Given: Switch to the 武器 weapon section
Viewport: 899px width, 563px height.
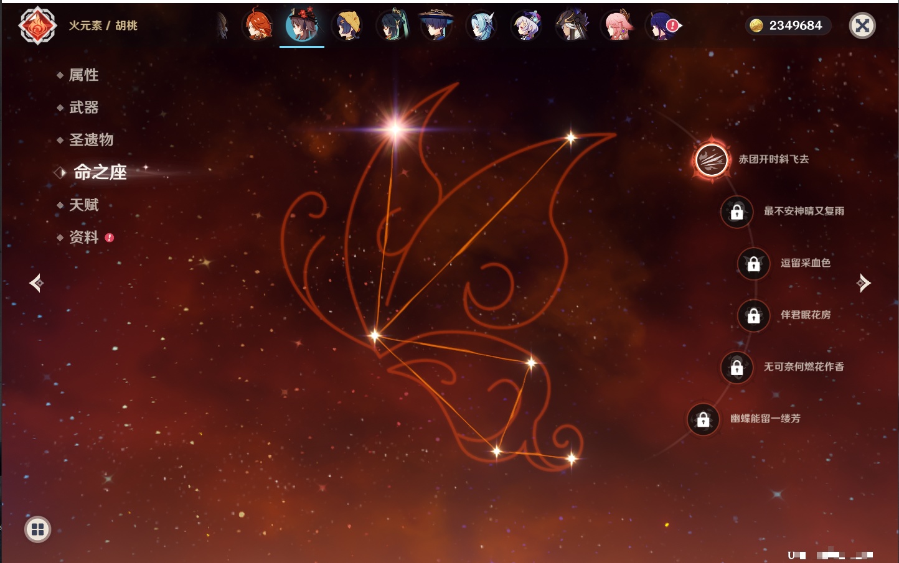Looking at the screenshot, I should pyautogui.click(x=83, y=108).
